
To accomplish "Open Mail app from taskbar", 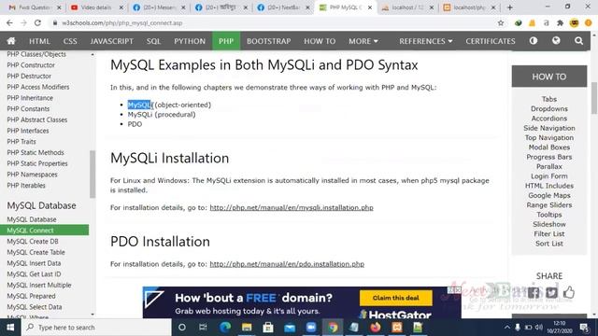I will click(x=290, y=328).
